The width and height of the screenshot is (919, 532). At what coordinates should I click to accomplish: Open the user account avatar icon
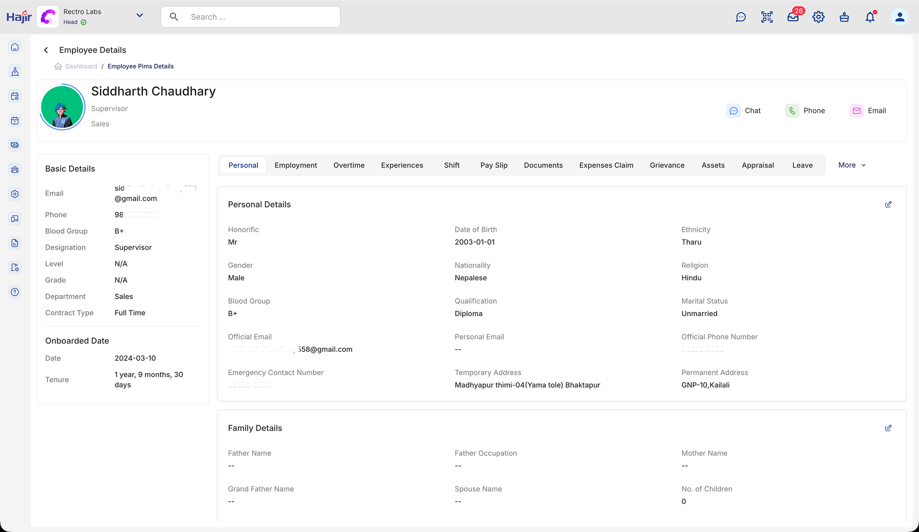(x=900, y=17)
